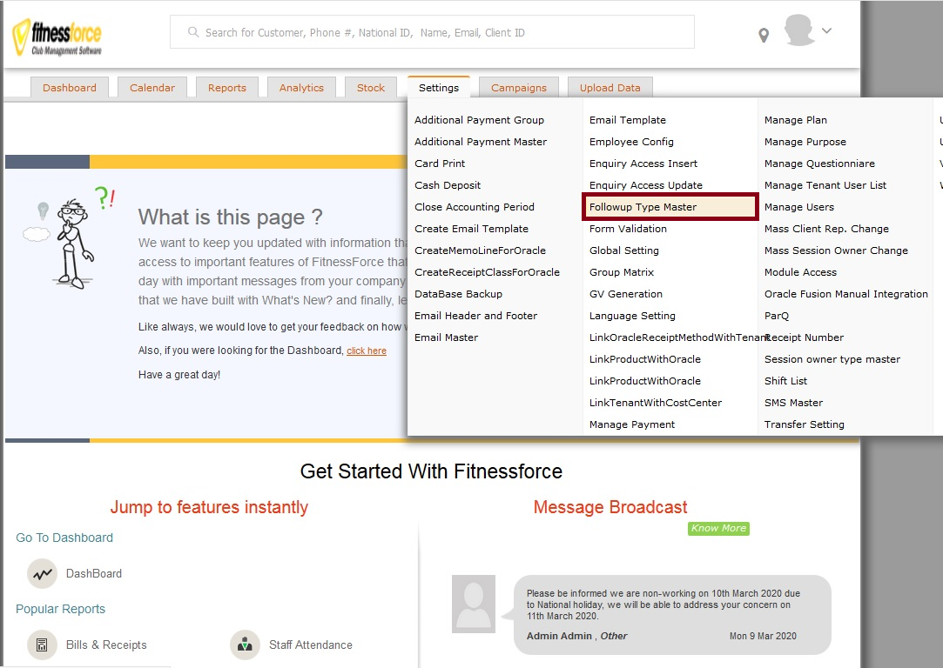Switch to the Dashboard tab
The image size is (943, 668).
point(69,88)
